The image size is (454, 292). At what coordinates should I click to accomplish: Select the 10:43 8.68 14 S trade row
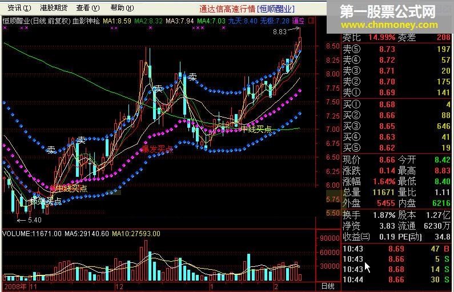396,269
